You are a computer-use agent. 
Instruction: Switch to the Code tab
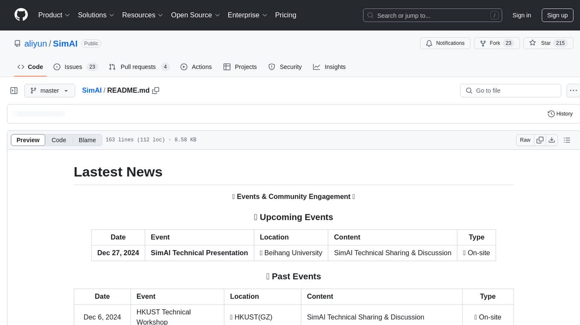click(x=30, y=67)
